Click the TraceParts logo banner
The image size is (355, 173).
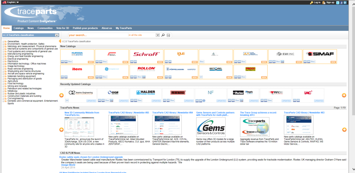[31, 14]
